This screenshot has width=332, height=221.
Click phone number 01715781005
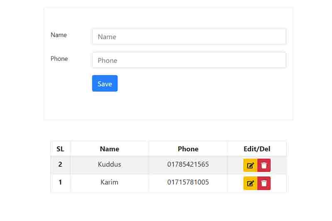click(188, 182)
